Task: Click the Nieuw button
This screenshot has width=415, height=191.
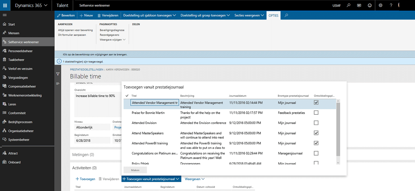Action: tap(86, 15)
